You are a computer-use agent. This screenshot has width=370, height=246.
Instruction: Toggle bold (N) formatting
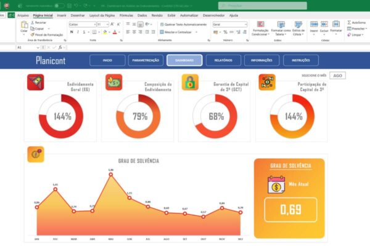pyautogui.click(x=72, y=32)
